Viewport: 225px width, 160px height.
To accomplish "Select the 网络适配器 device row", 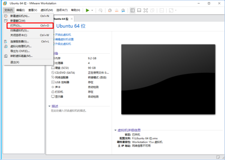I will click(x=81, y=77).
